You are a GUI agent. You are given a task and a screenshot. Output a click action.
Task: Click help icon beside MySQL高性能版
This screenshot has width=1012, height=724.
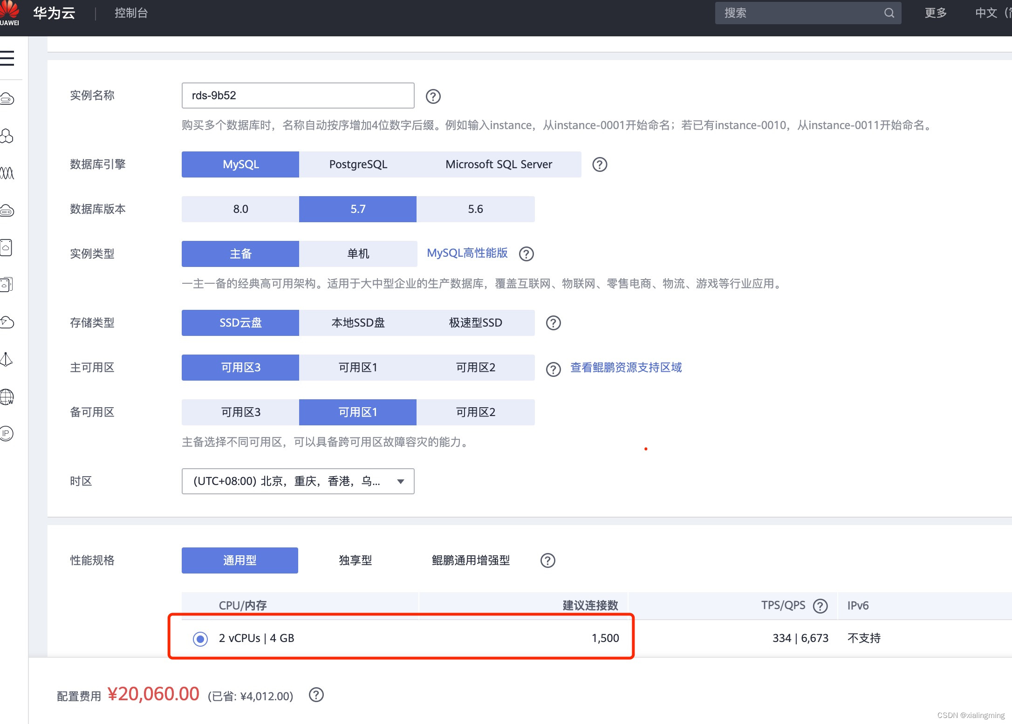point(527,254)
